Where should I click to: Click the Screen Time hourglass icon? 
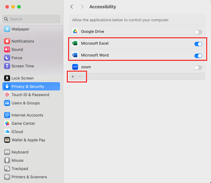point(7,66)
